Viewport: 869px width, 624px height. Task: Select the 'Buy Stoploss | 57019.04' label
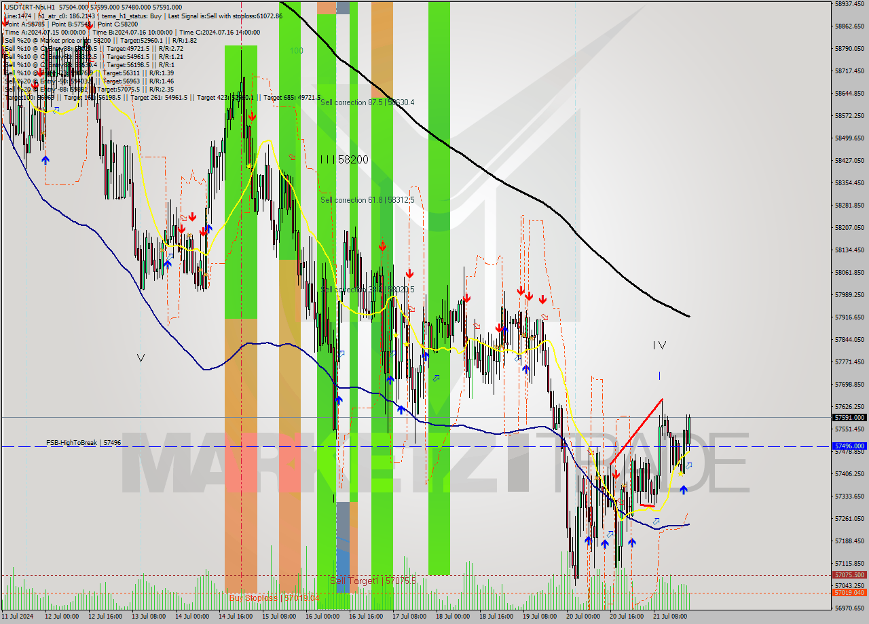tap(274, 598)
